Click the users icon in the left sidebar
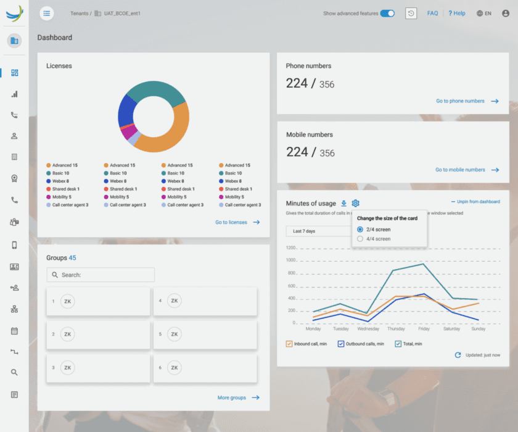 tap(14, 136)
